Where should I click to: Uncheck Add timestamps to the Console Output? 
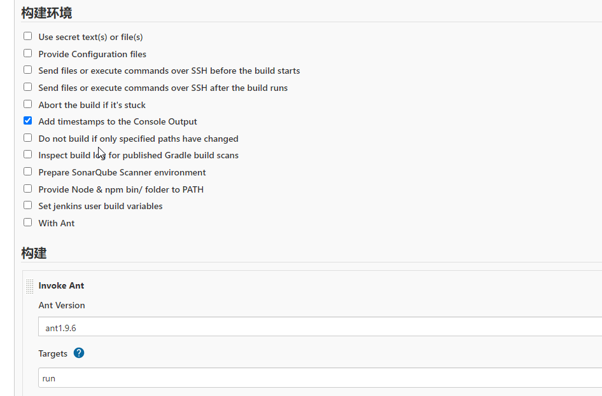(27, 121)
